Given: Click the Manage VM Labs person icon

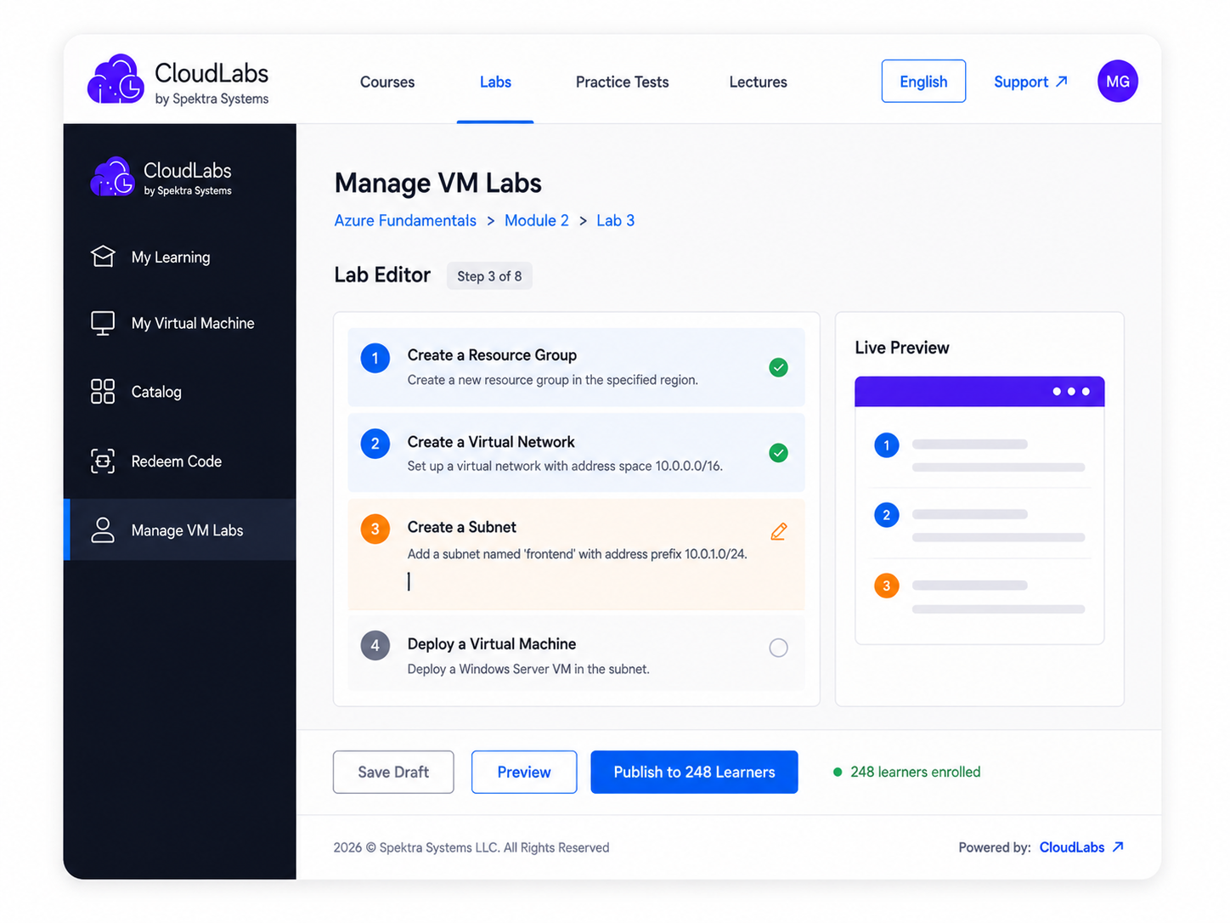Looking at the screenshot, I should tap(103, 529).
